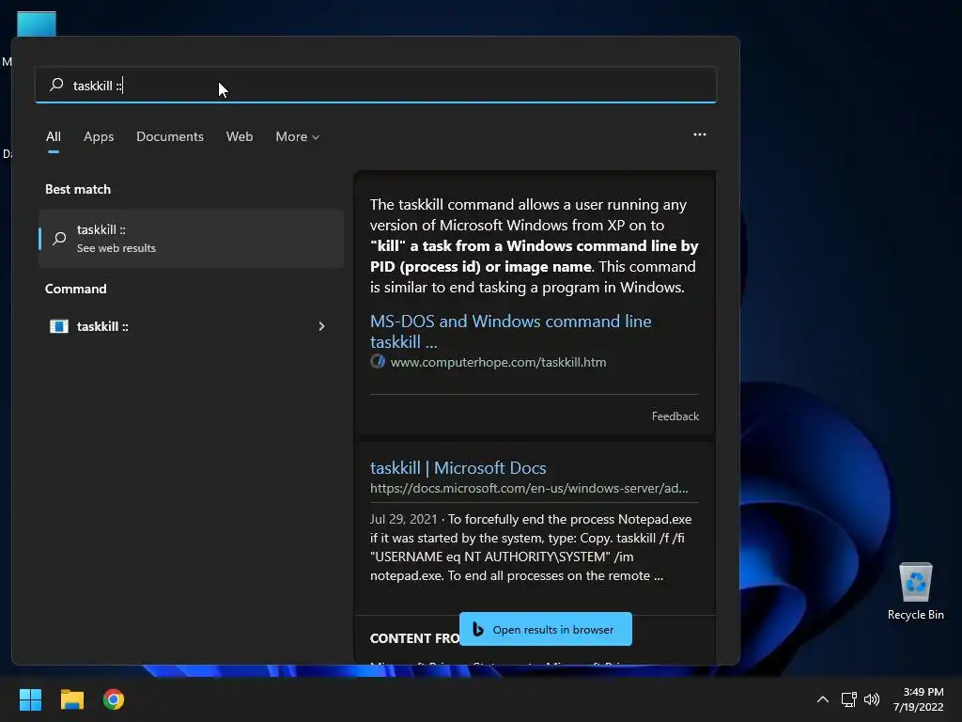Open www.computerhope.com/taskkill.htm URL
The width and height of the screenshot is (962, 722).
click(x=498, y=362)
